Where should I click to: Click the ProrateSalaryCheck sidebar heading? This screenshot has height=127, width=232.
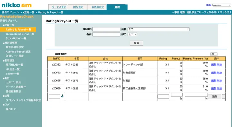click(17, 17)
